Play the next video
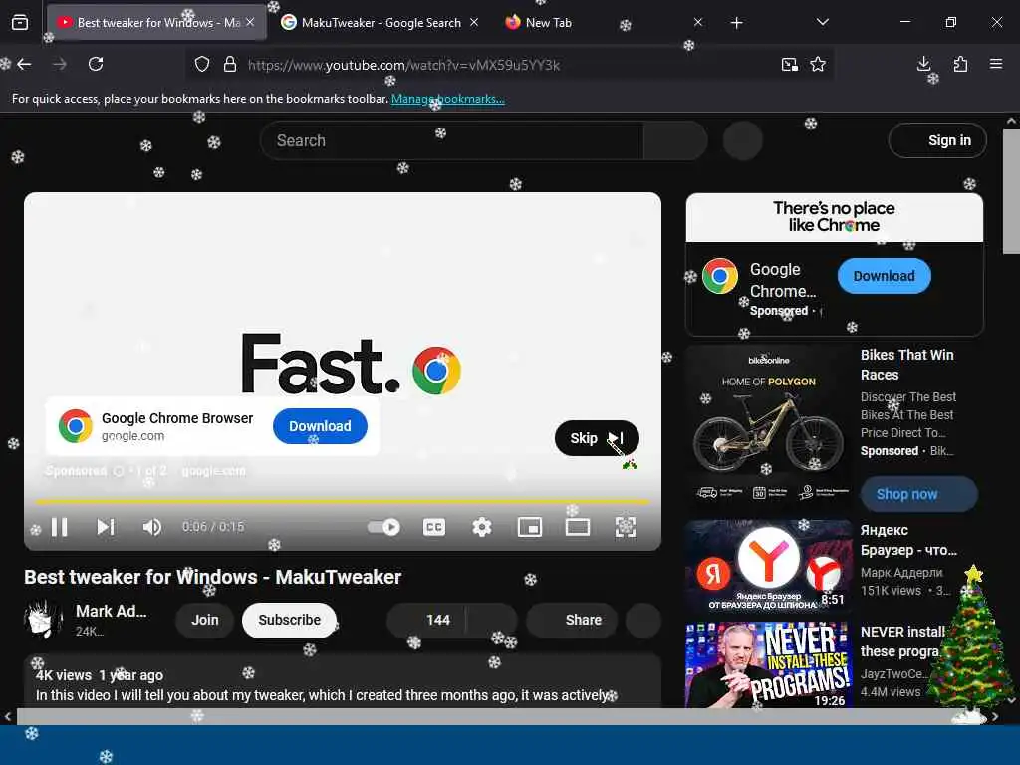Screen dimensions: 1020x765 [106, 527]
